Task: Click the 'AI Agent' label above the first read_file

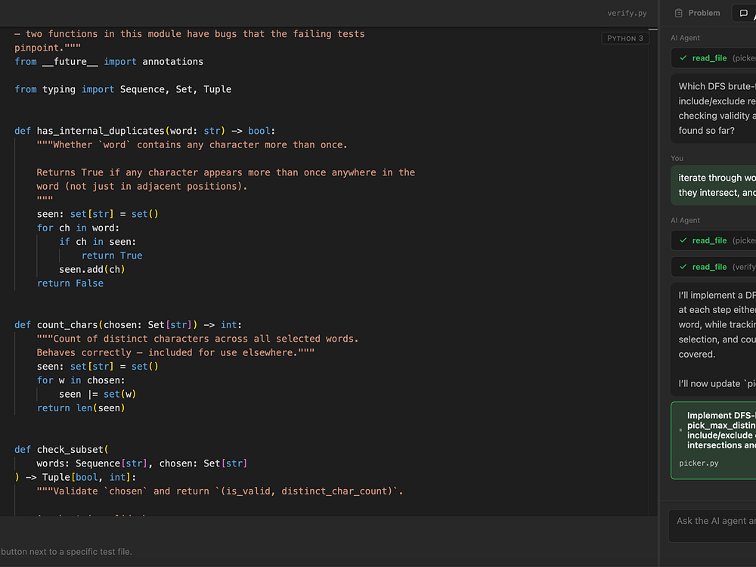Action: [685, 38]
